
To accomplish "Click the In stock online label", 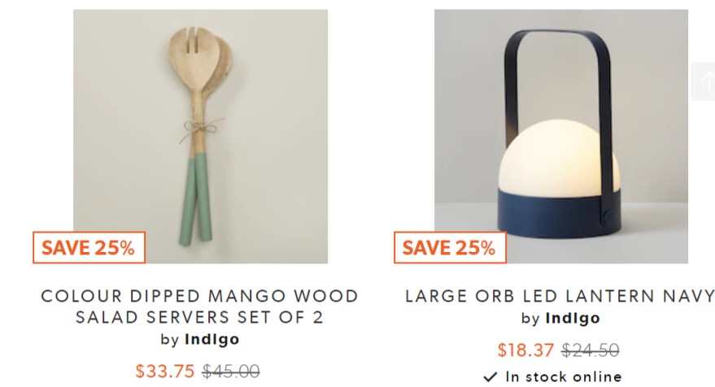I will 564,377.
